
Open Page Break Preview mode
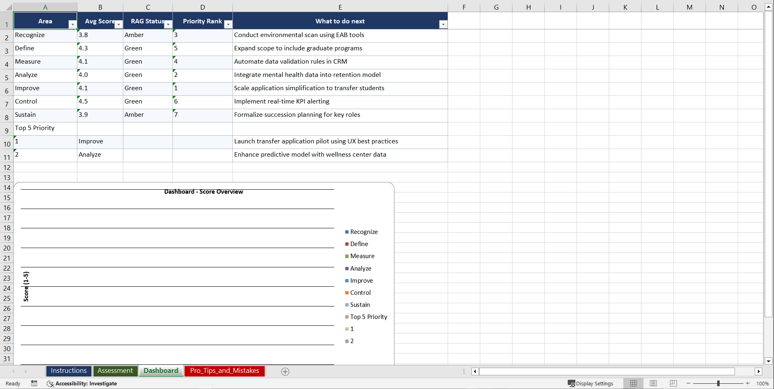(x=673, y=383)
